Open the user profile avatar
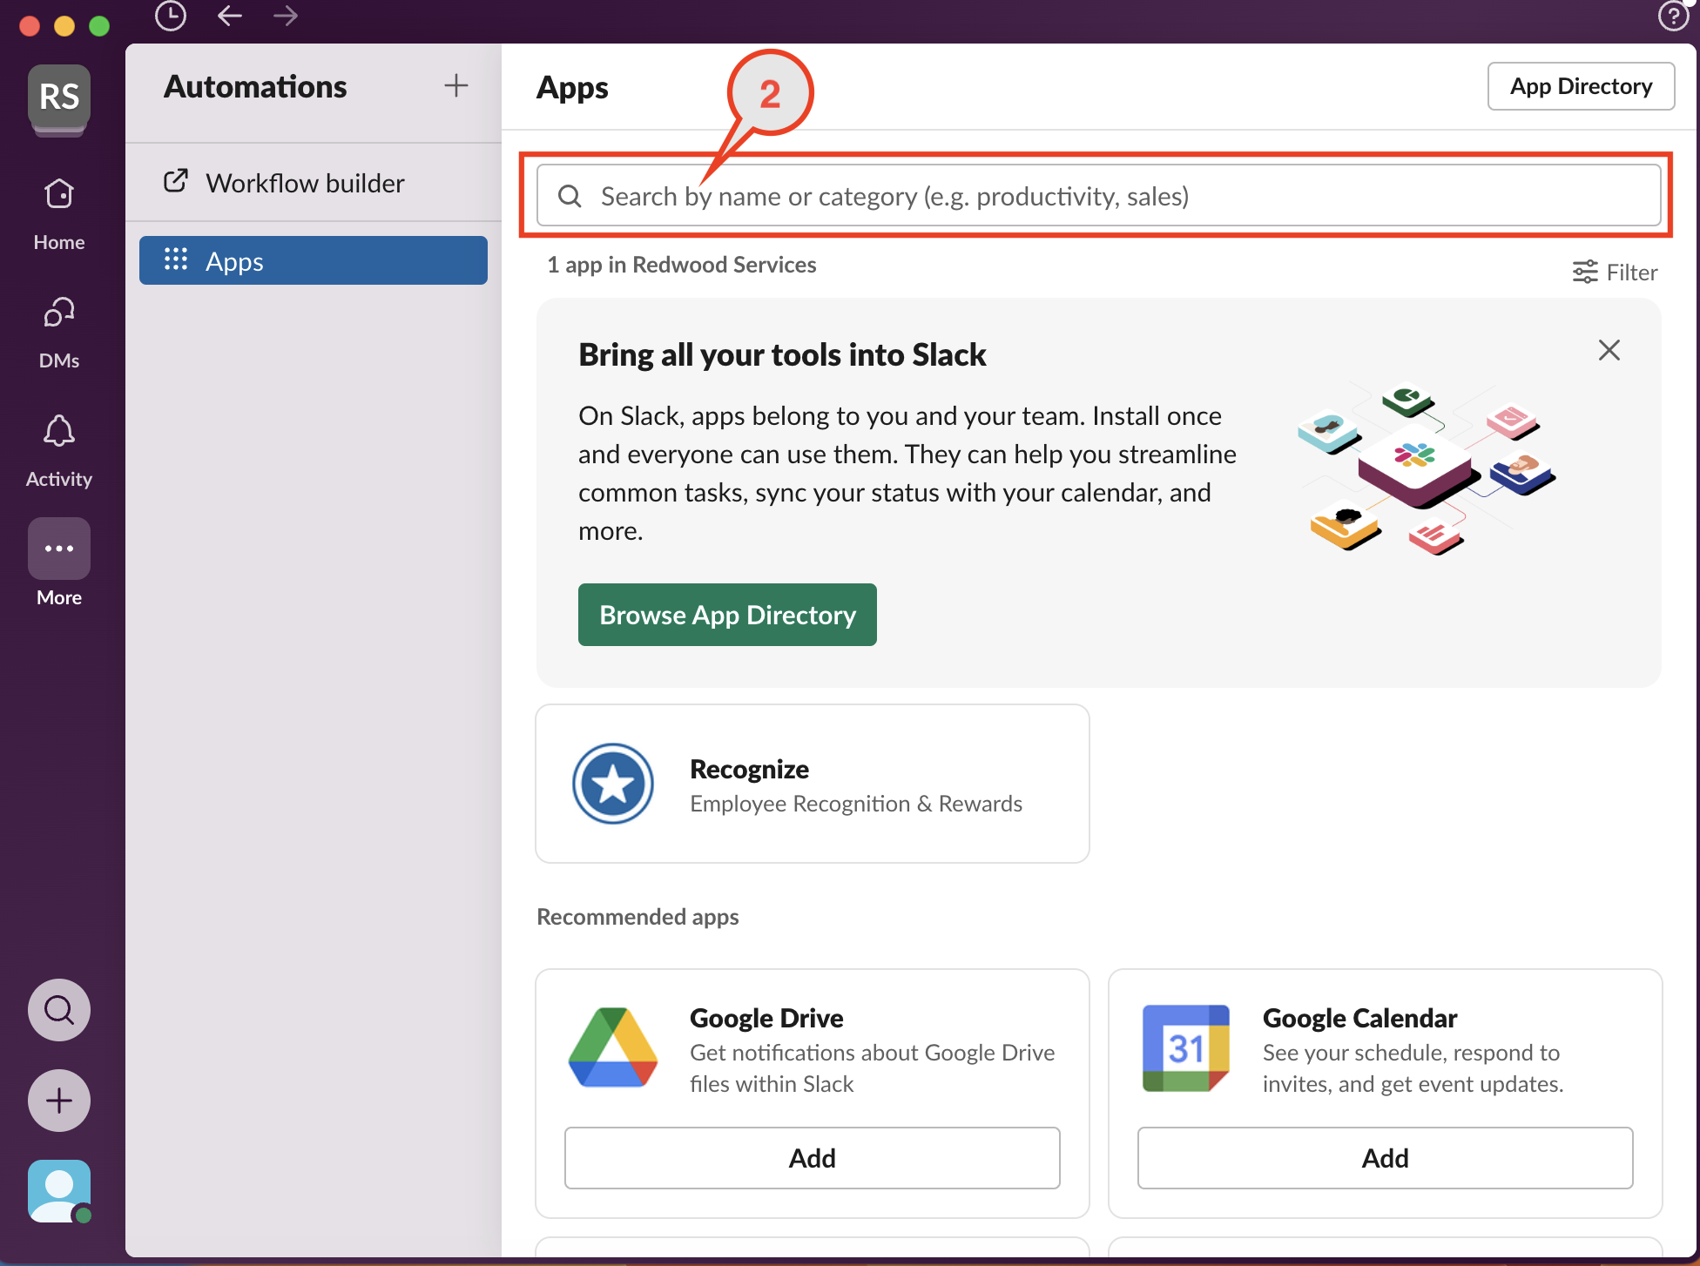Viewport: 1700px width, 1266px height. [x=59, y=1191]
